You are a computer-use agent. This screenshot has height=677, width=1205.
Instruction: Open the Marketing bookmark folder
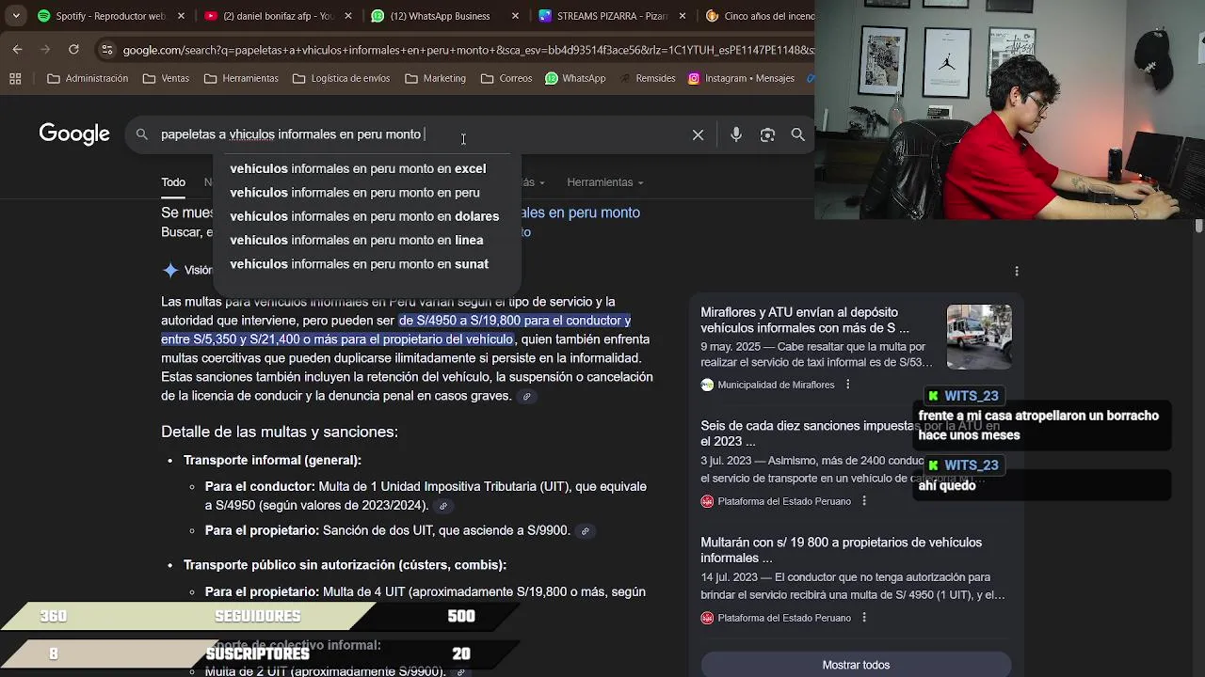[x=435, y=78]
